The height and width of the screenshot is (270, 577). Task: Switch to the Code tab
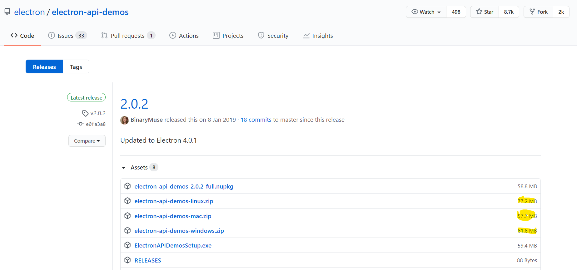coord(22,36)
